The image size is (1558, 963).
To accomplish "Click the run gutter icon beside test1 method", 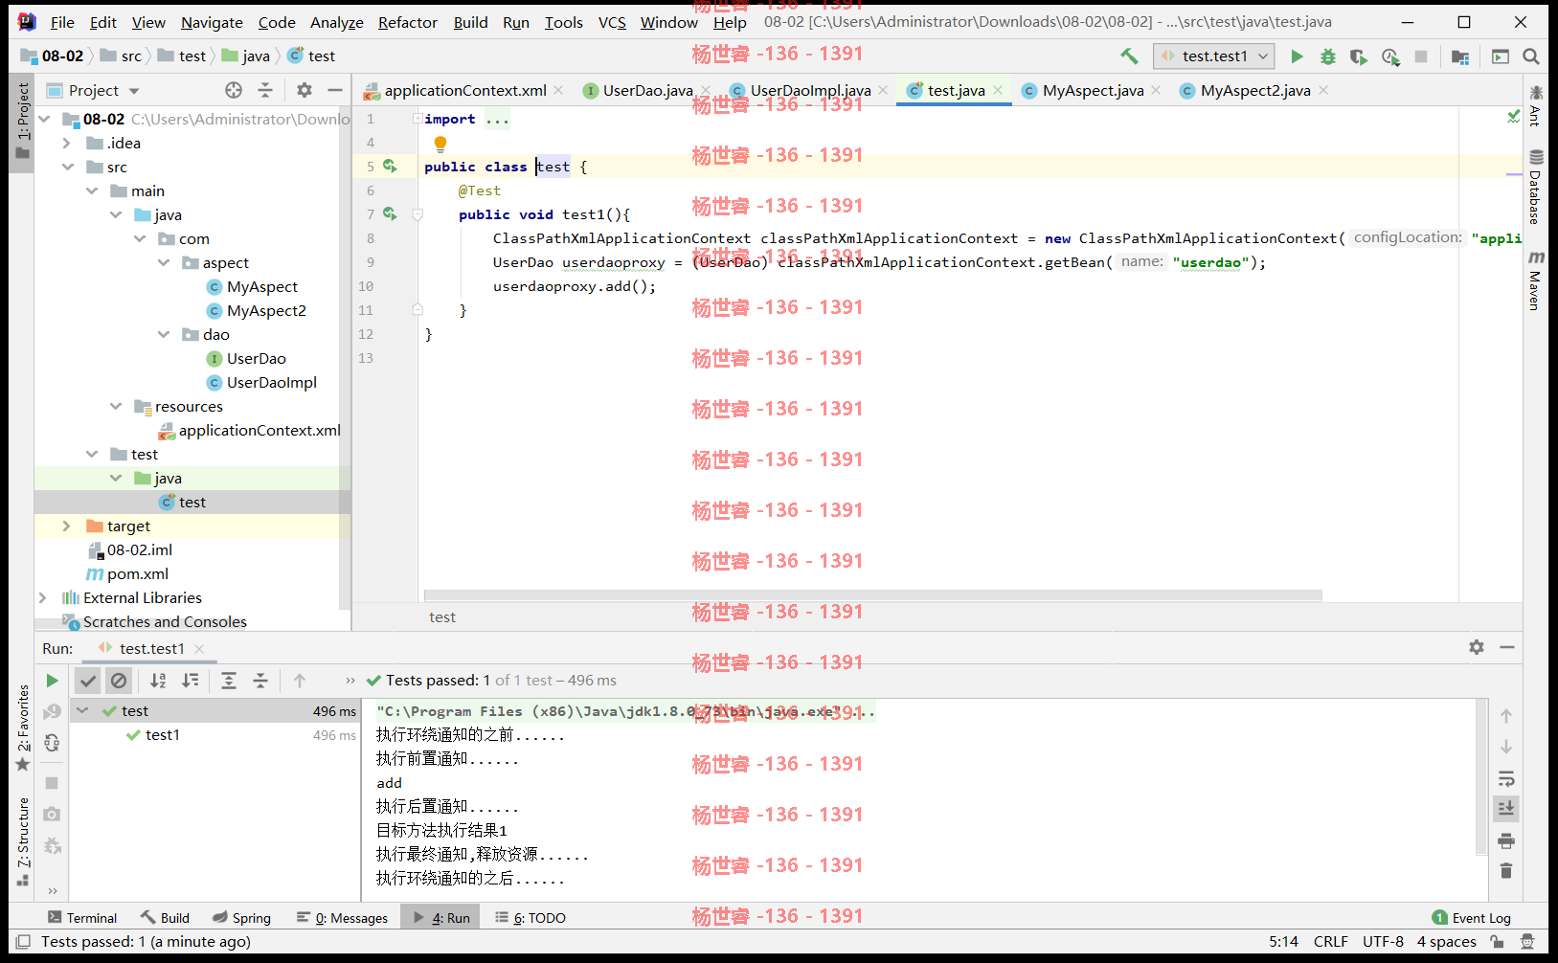I will click(390, 214).
